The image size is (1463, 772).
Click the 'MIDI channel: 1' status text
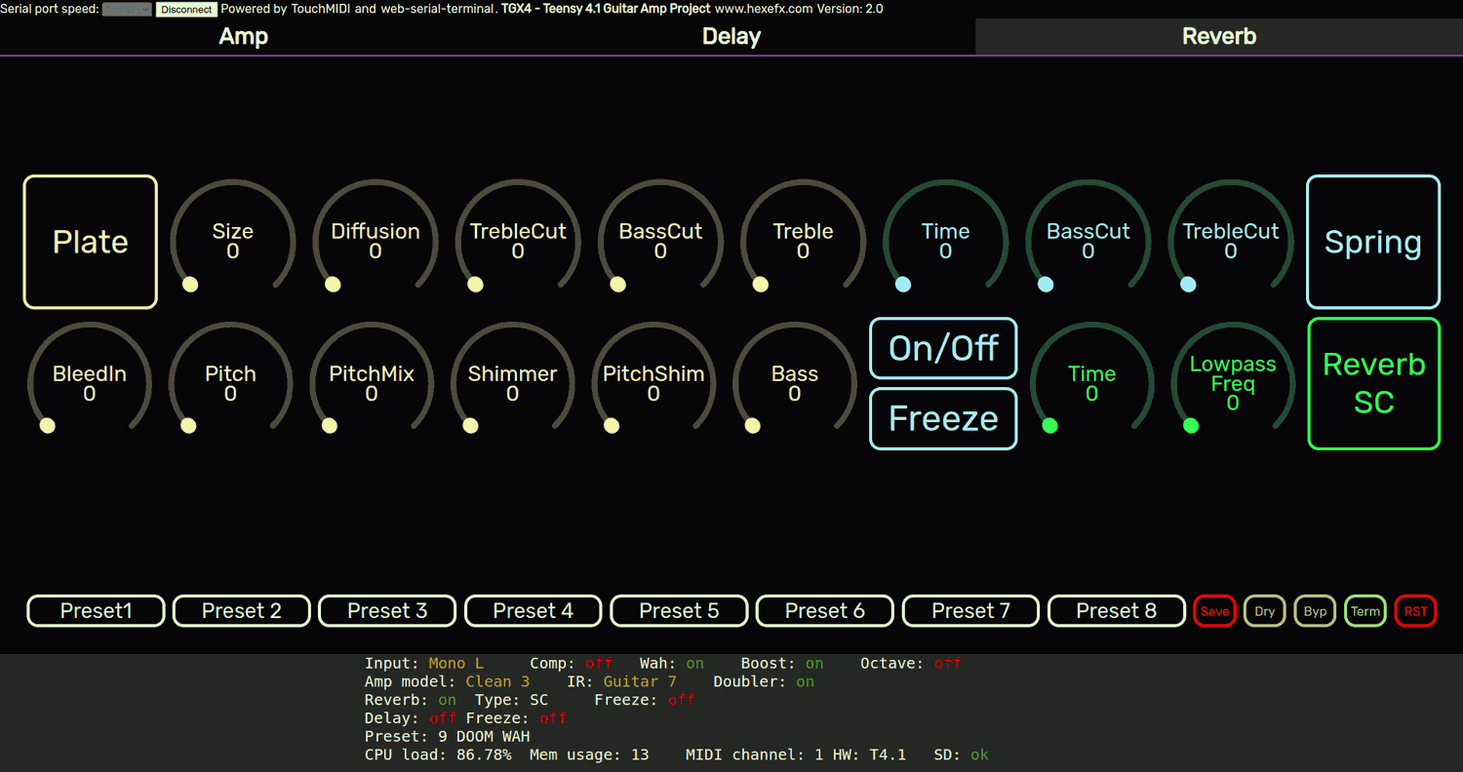755,754
